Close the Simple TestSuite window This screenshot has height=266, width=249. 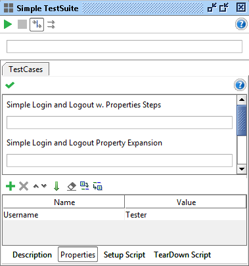(x=241, y=7)
